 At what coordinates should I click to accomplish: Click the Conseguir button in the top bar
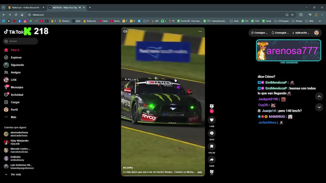click(x=280, y=33)
